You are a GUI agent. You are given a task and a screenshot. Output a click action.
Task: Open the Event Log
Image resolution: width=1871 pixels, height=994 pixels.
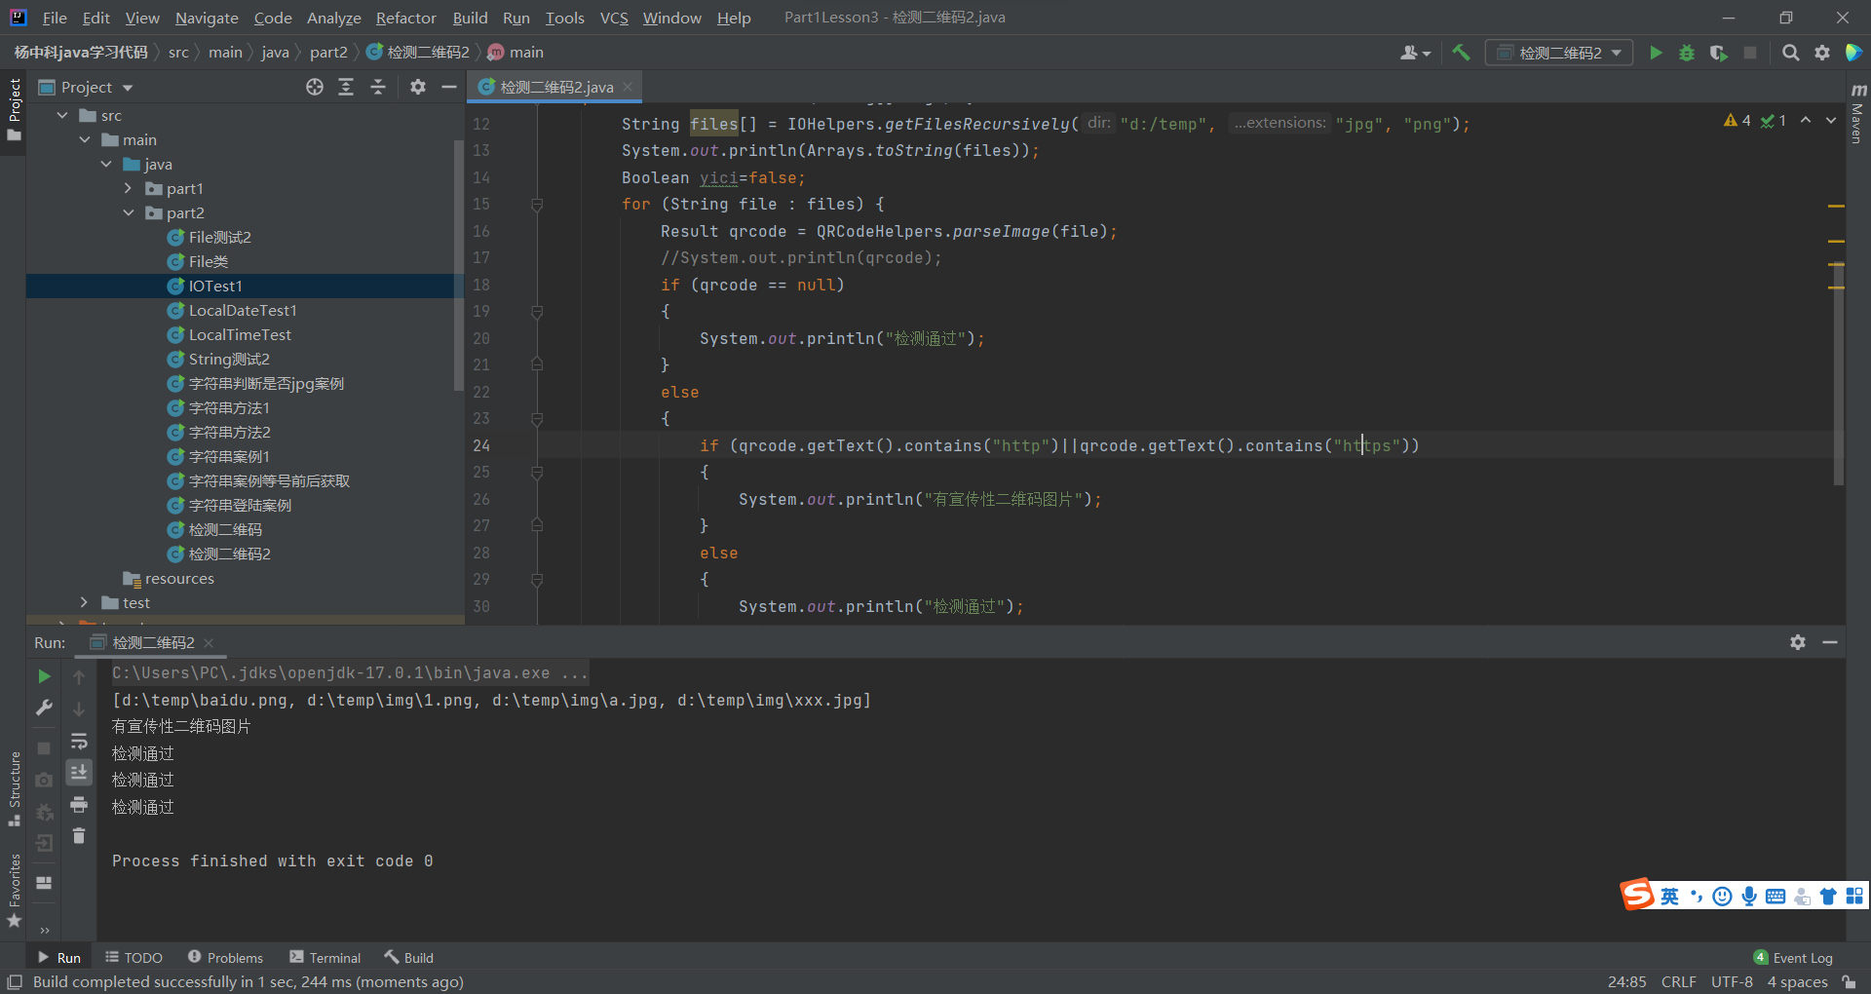(x=1793, y=957)
